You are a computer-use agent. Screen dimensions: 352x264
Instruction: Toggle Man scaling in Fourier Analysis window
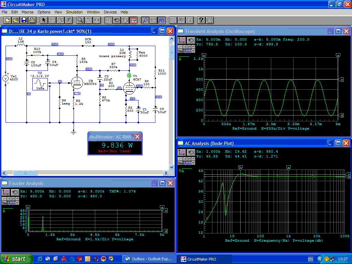tap(4, 203)
